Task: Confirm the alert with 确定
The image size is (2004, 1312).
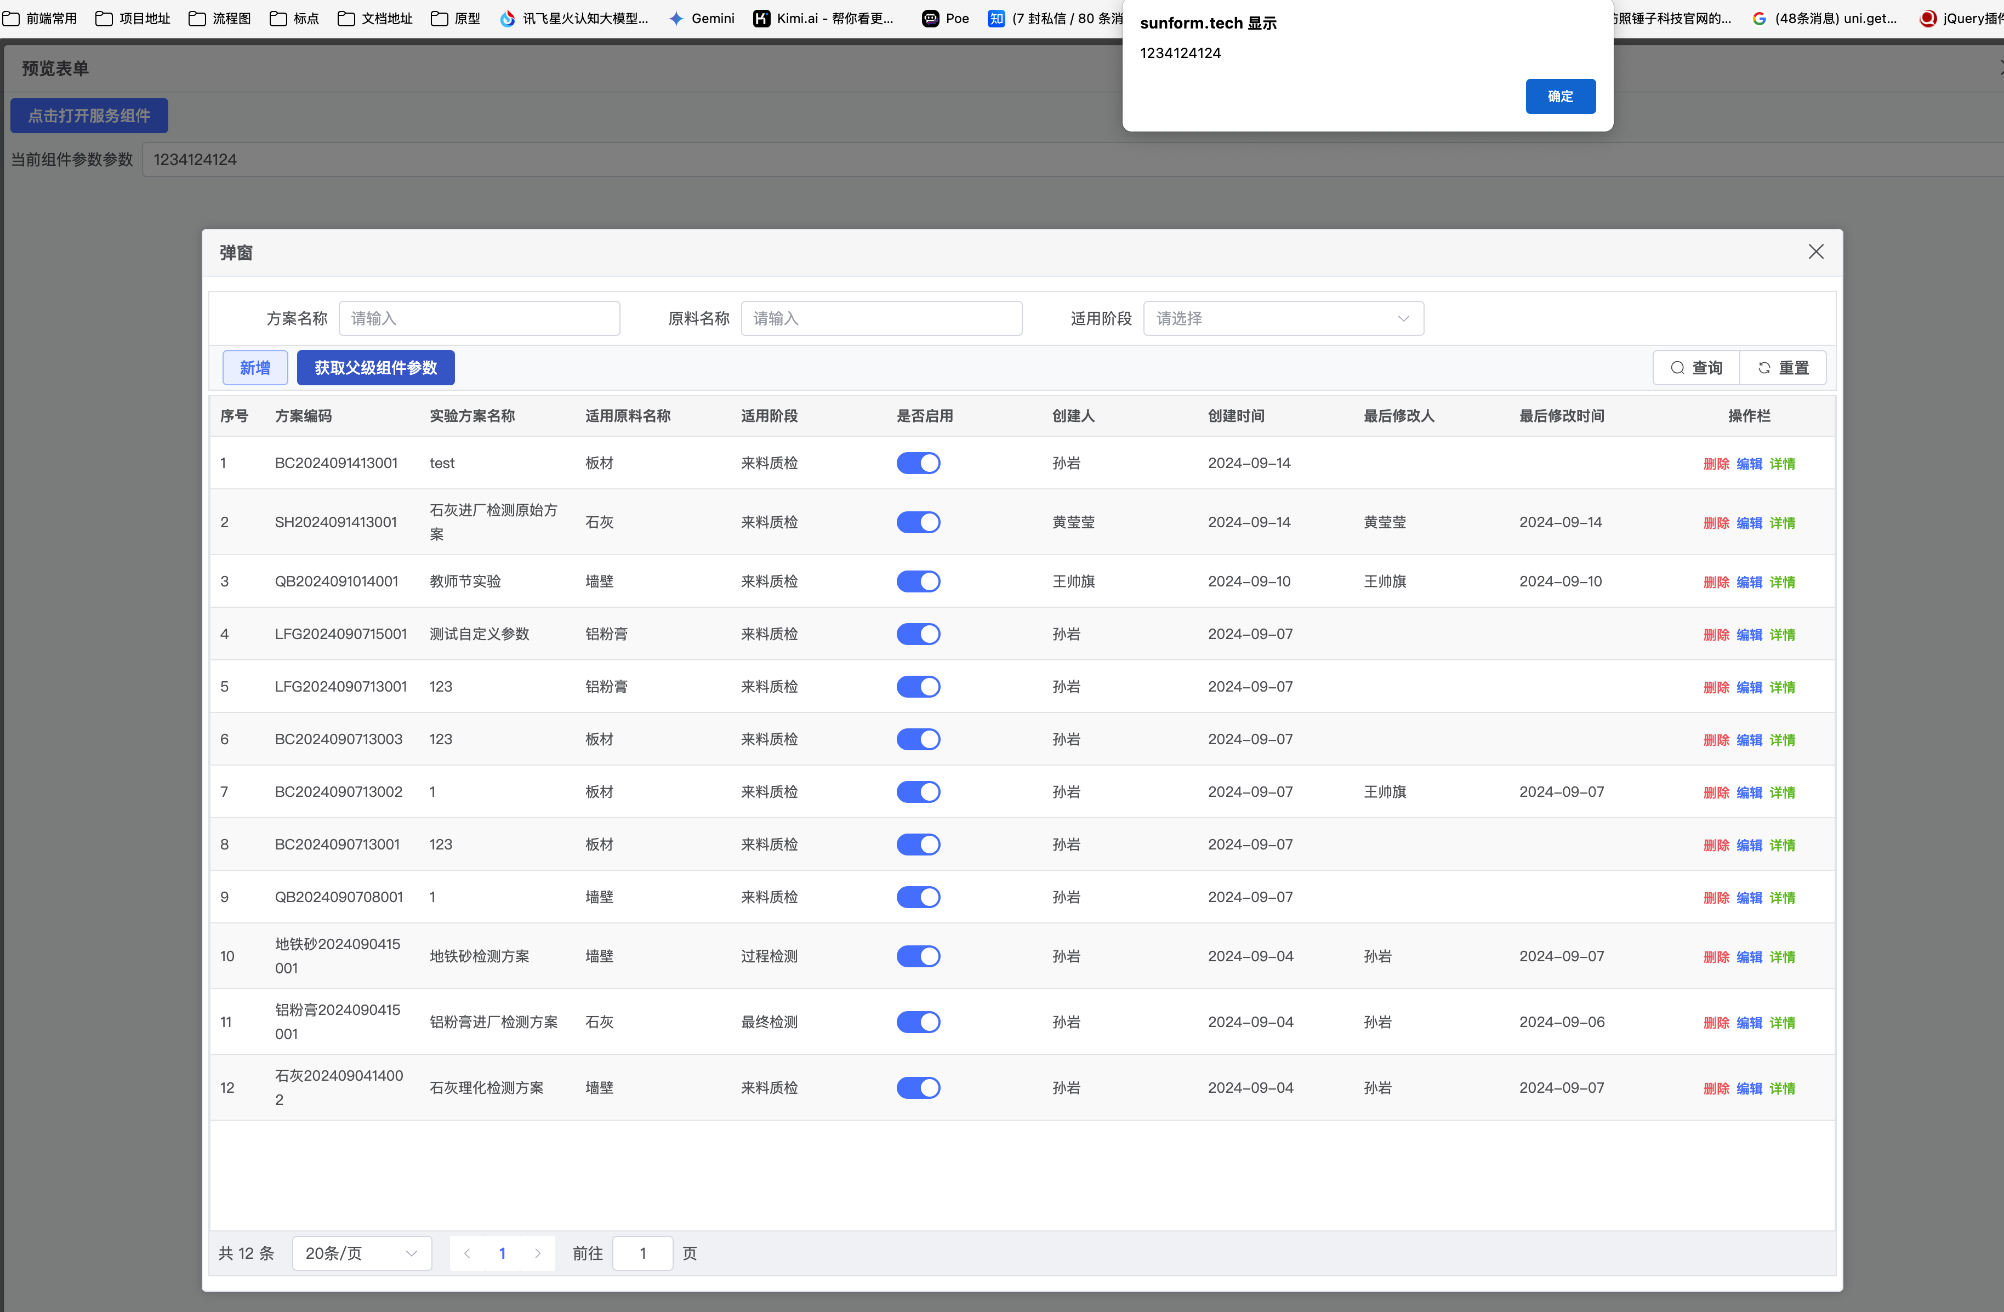Action: click(1560, 96)
